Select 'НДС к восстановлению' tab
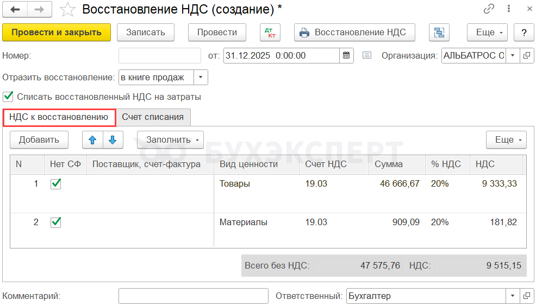 pos(59,117)
